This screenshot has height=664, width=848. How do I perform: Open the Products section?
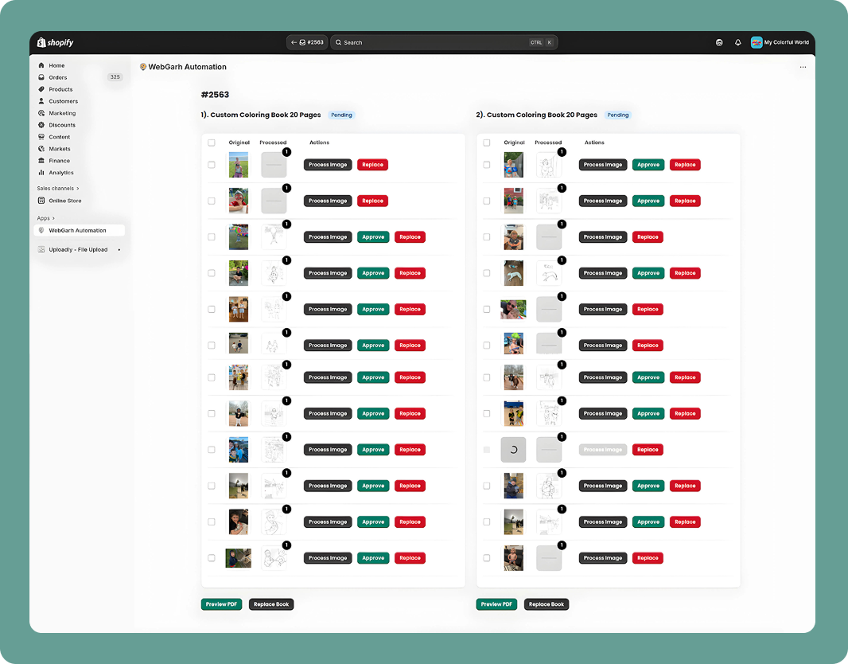click(x=59, y=89)
